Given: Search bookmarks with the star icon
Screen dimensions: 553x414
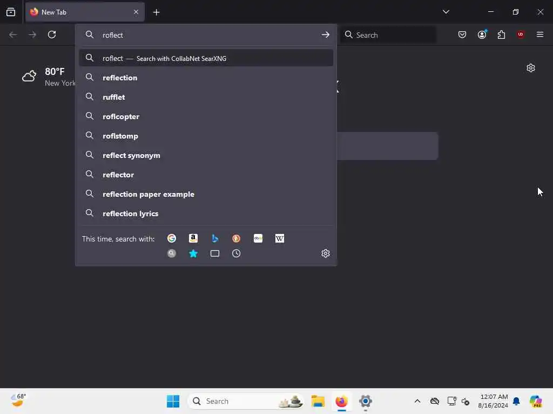Looking at the screenshot, I should (x=193, y=253).
